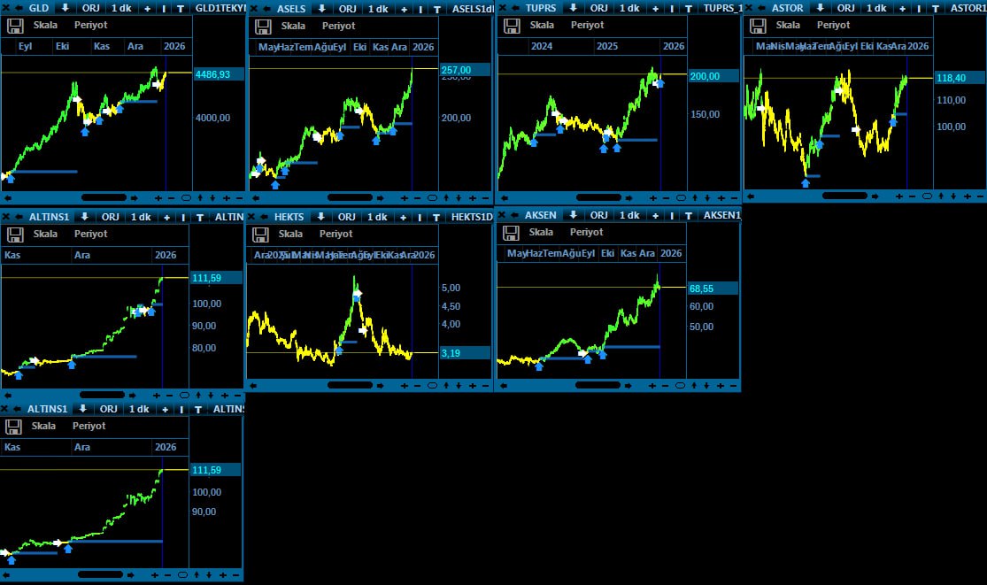The image size is (987, 585).
Task: Save the AKSEN chart using the disk icon
Action: tap(511, 233)
